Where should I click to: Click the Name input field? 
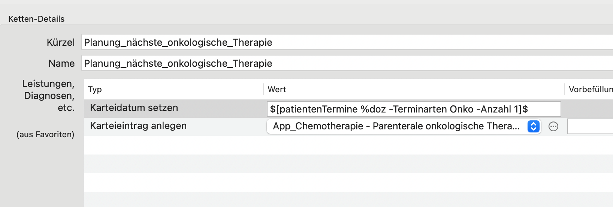(x=347, y=63)
